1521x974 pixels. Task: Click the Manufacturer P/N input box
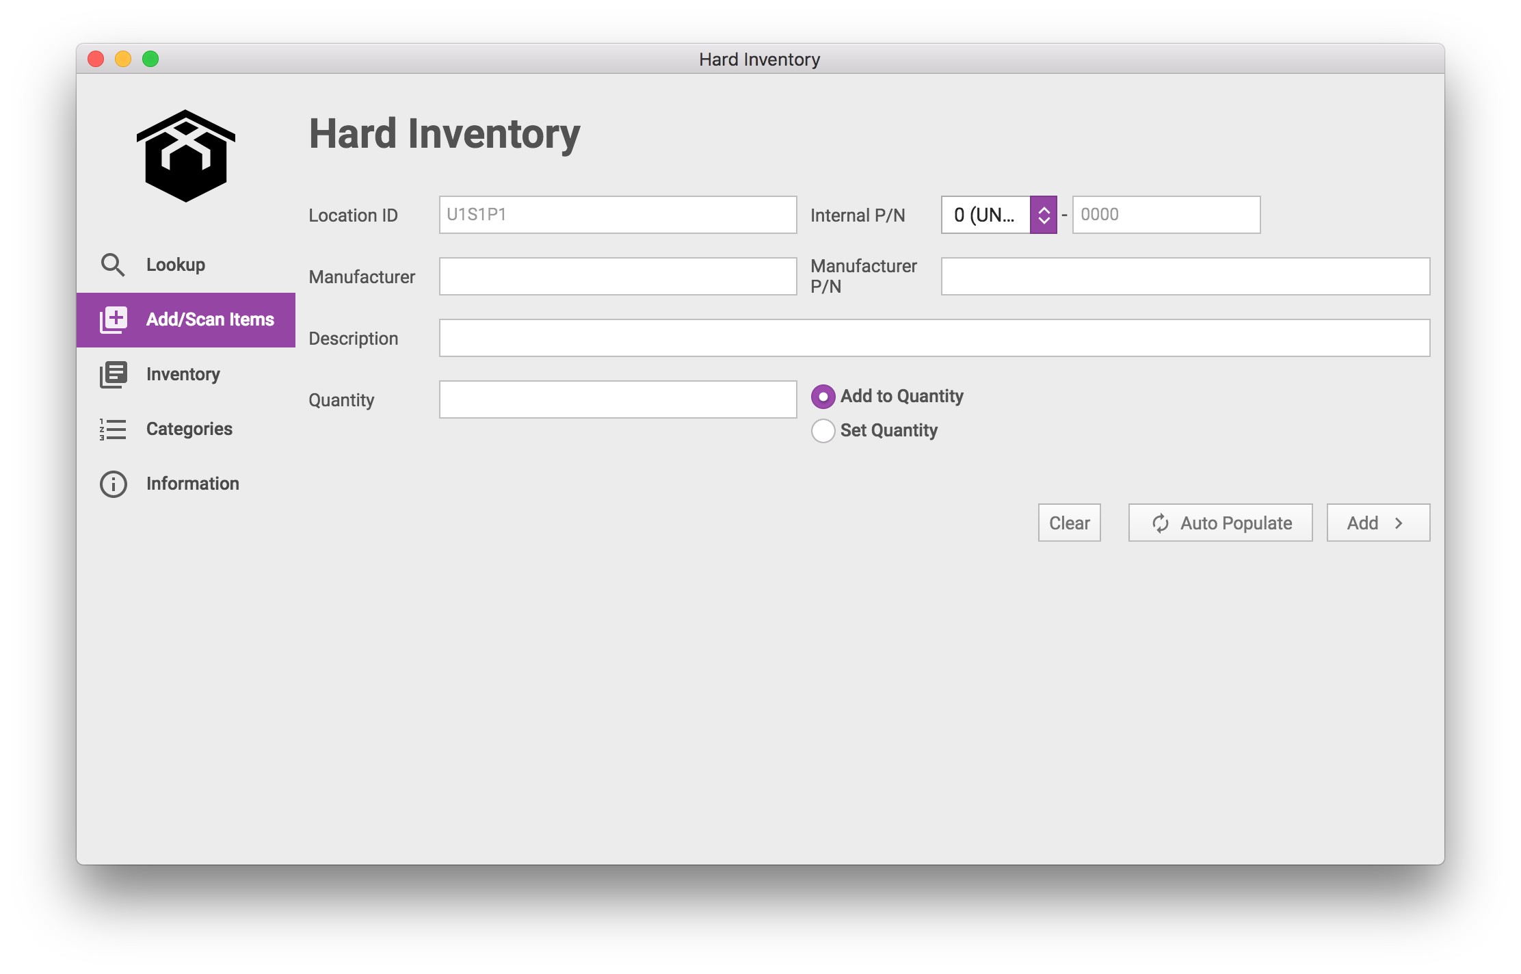click(x=1185, y=276)
